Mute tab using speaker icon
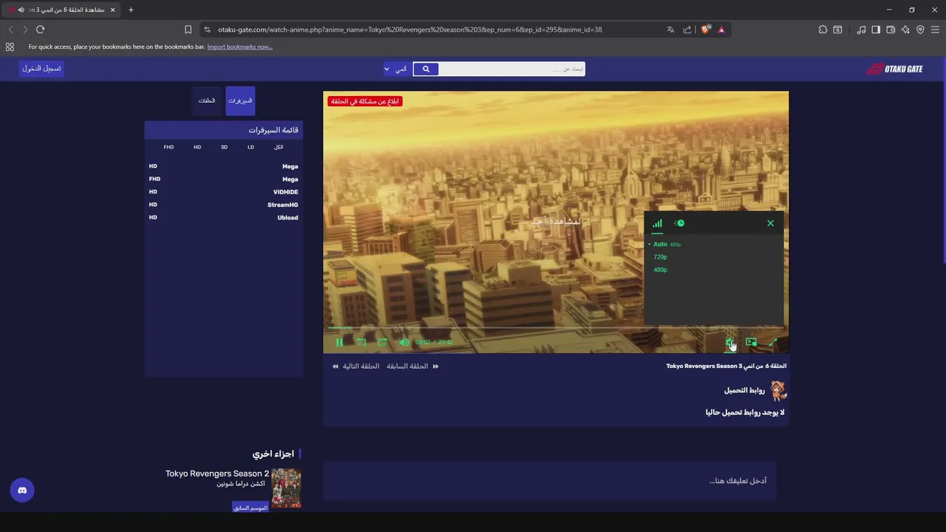This screenshot has height=532, width=946. pos(21,10)
